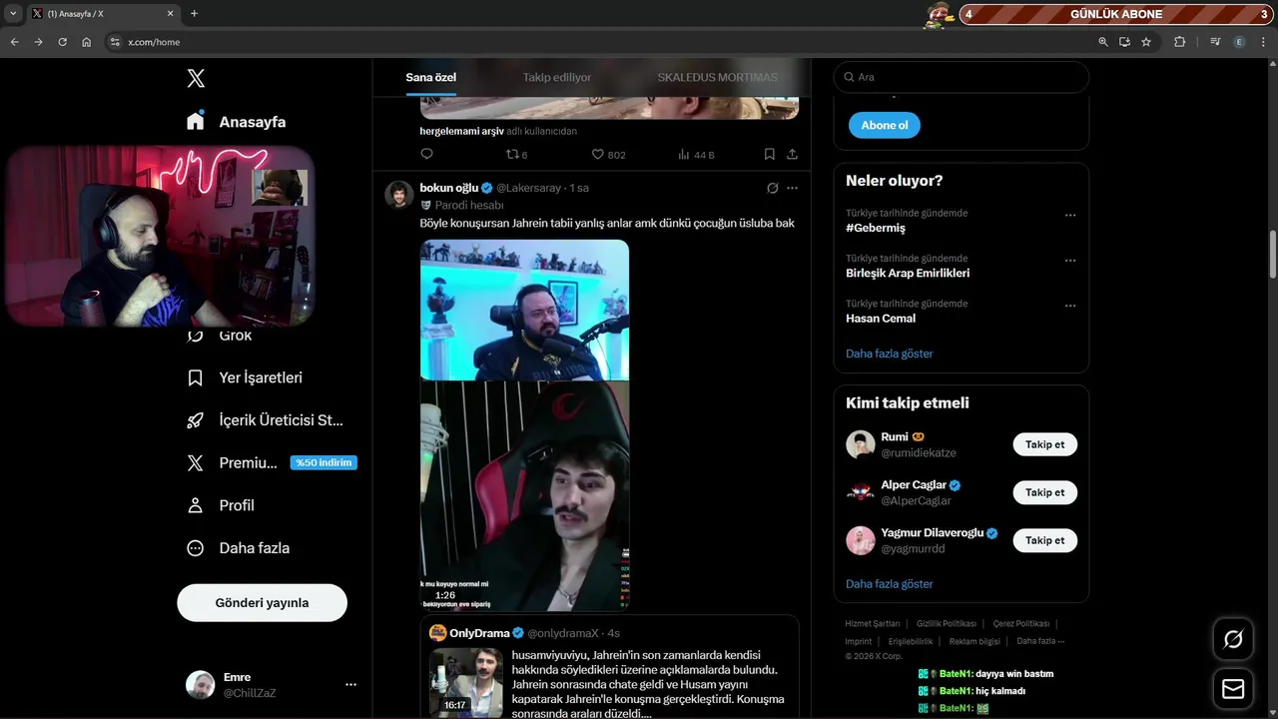Click the Ara search field
This screenshot has width=1278, height=719.
960,77
